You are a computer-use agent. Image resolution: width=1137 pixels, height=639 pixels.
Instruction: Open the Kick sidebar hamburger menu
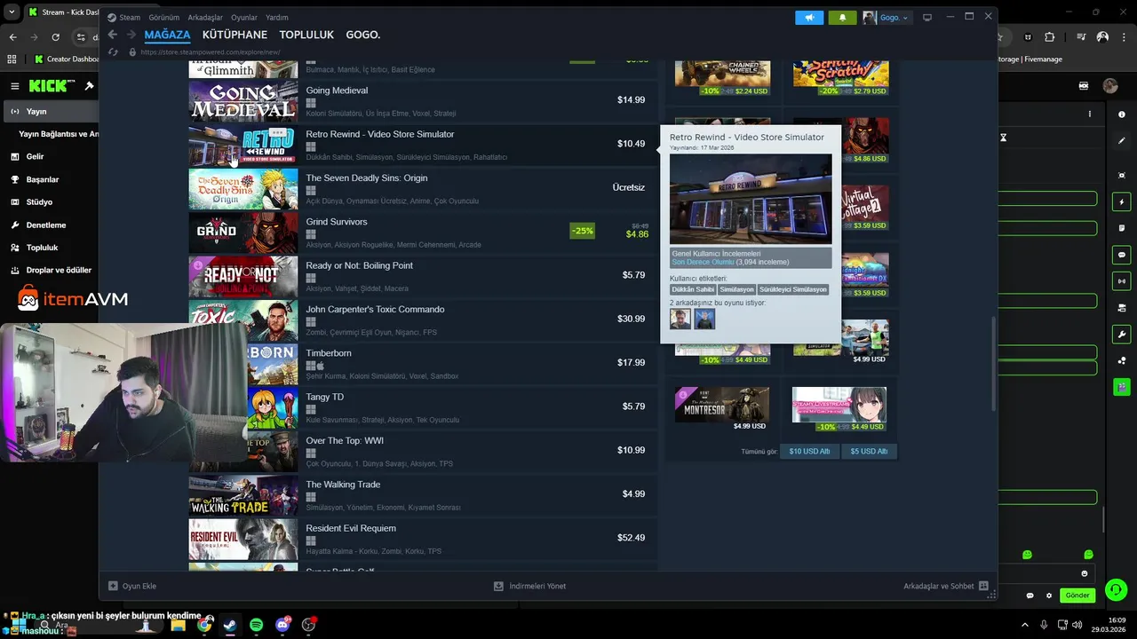pyautogui.click(x=15, y=86)
